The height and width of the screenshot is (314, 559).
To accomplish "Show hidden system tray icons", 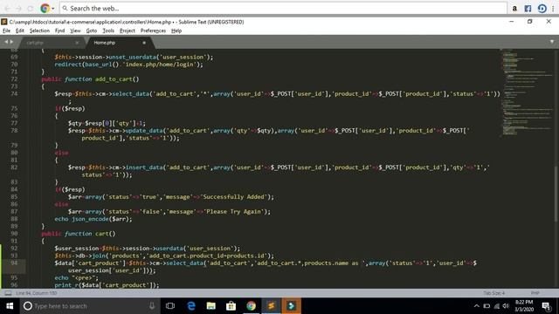I will [x=477, y=306].
